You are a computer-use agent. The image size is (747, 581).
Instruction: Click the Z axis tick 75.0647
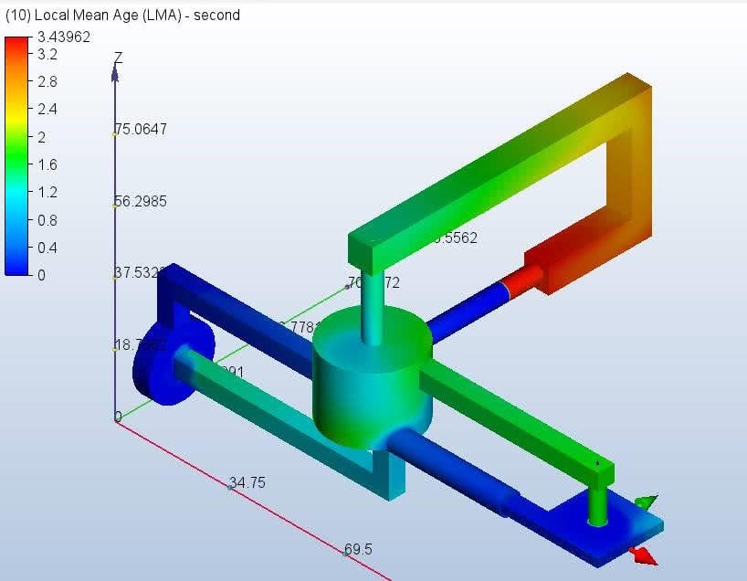[x=141, y=129]
